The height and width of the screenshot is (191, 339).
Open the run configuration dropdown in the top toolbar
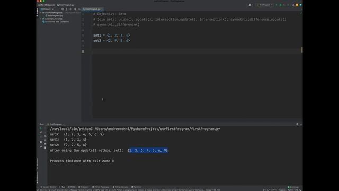pyautogui.click(x=265, y=5)
